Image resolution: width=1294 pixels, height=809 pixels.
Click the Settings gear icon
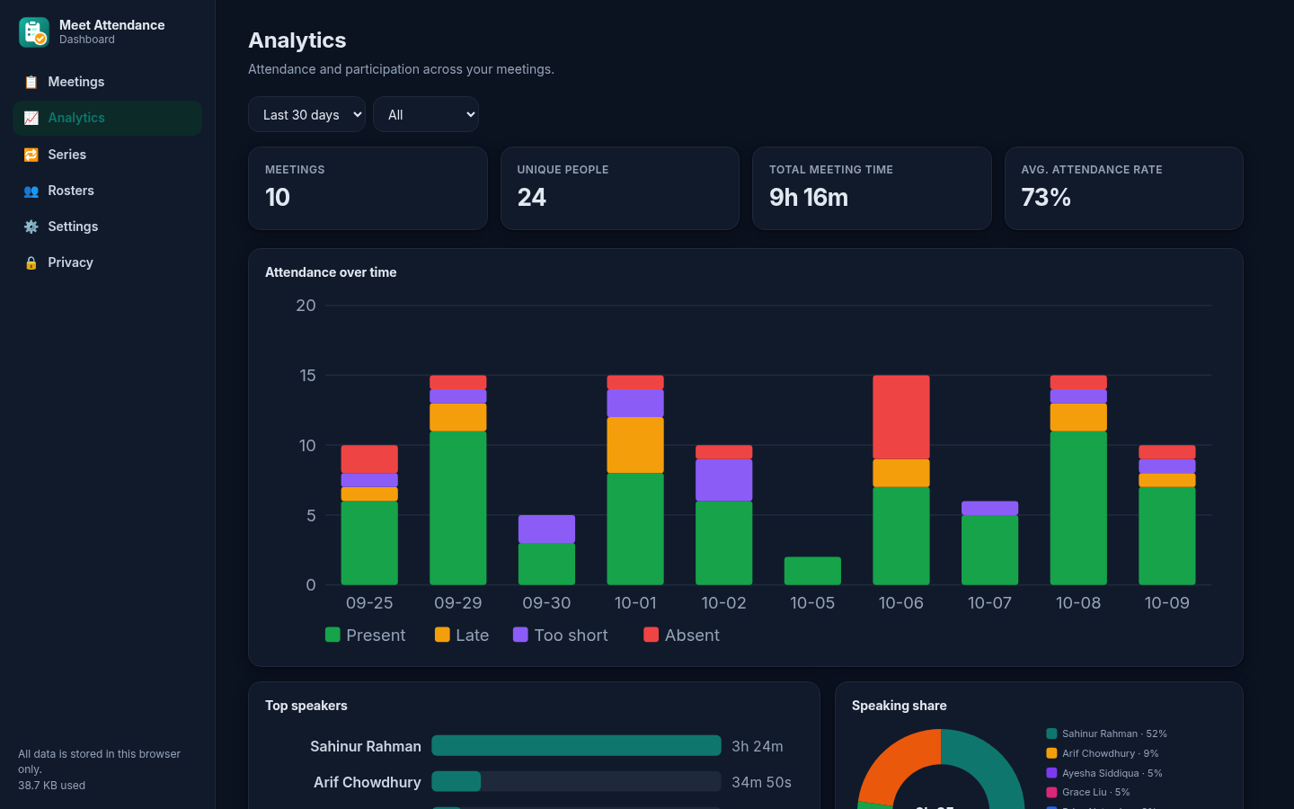pos(31,227)
